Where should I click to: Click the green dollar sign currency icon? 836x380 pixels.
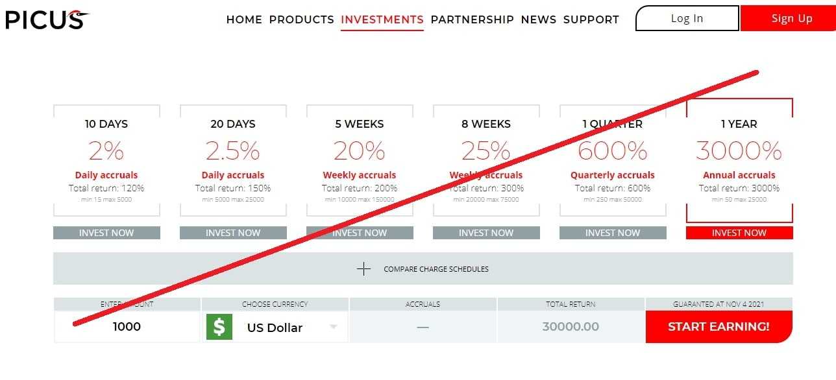(x=219, y=327)
